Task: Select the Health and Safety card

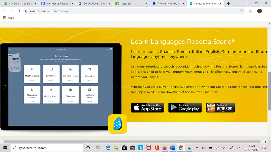Action: pos(89,95)
